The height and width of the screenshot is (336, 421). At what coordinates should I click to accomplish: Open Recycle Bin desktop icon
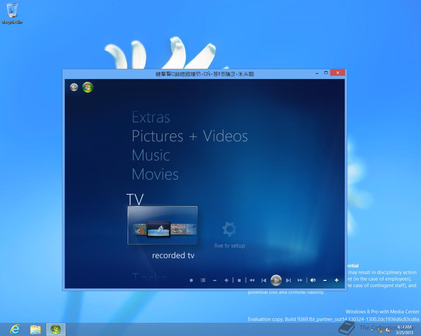coord(12,13)
